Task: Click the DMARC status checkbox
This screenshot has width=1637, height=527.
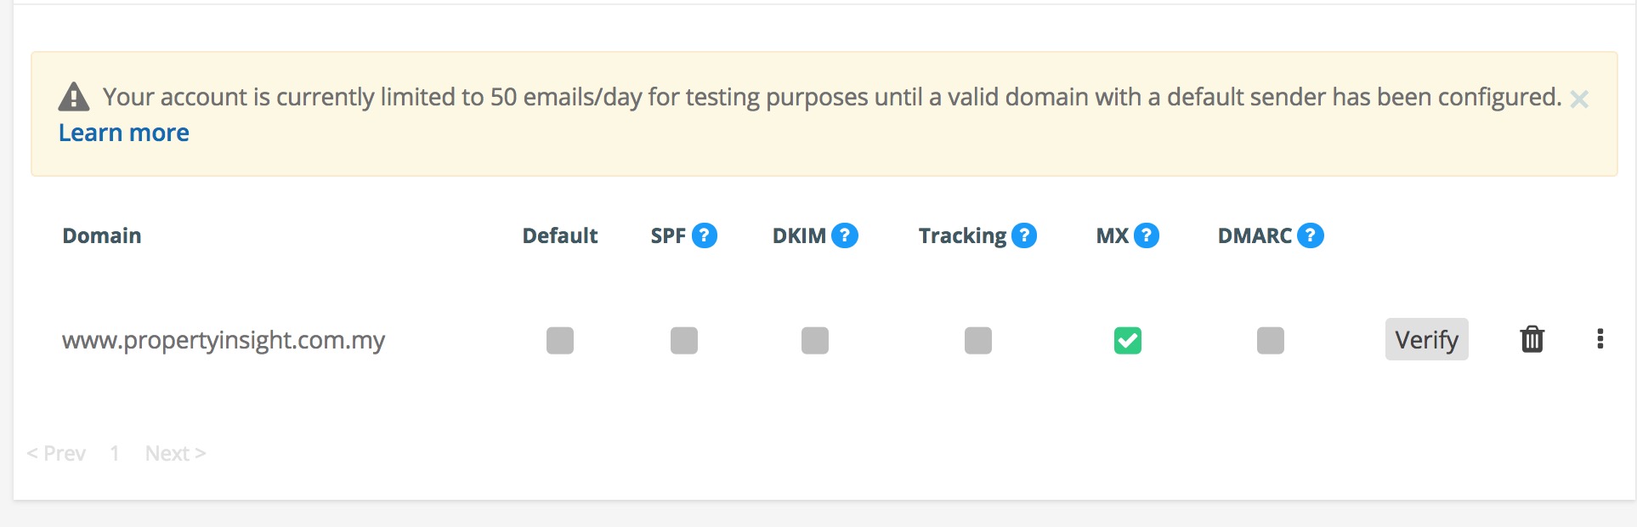Action: coord(1271,340)
